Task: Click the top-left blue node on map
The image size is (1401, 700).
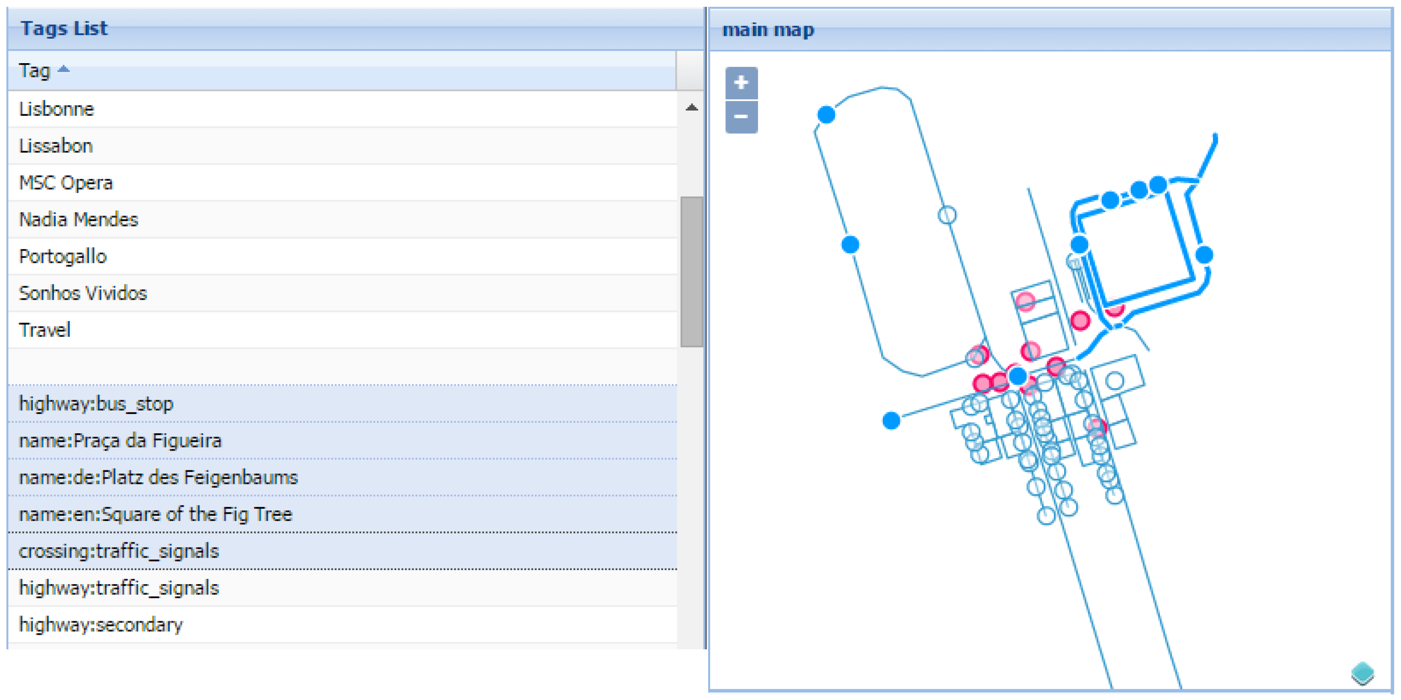Action: [x=826, y=115]
